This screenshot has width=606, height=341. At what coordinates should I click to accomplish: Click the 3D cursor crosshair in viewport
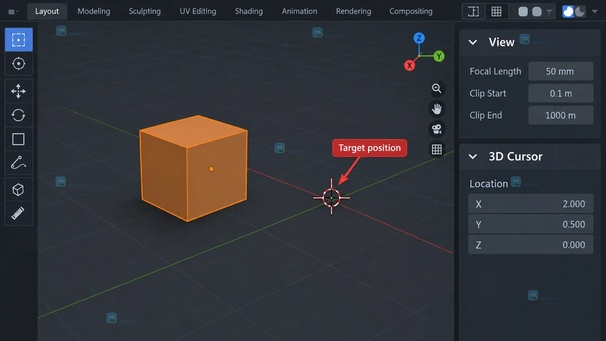pos(331,198)
